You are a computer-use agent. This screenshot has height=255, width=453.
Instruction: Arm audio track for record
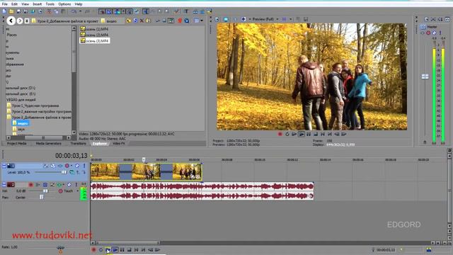[x=31, y=184]
